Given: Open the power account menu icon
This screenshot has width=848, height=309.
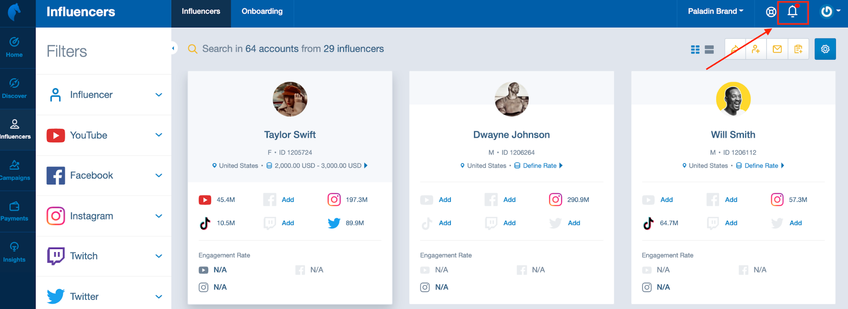Looking at the screenshot, I should click(x=826, y=11).
